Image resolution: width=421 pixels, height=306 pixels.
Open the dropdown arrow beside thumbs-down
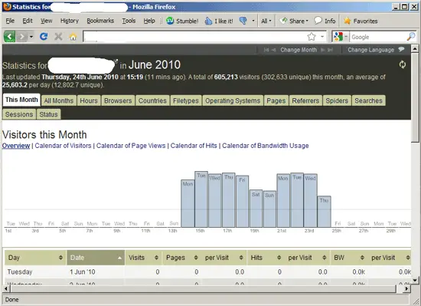[x=253, y=21]
